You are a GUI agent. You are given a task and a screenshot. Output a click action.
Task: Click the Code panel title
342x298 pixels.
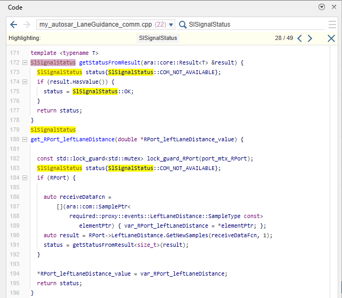15,7
